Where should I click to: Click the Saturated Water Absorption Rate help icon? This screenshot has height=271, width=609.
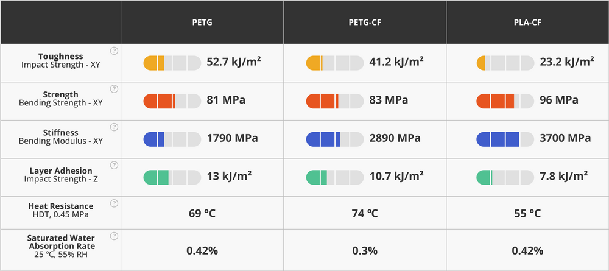[x=114, y=236]
